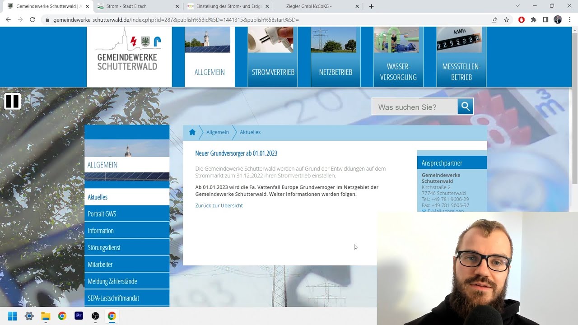The image size is (578, 325).
Task: Toggle the browser side panel icon
Action: 545,20
